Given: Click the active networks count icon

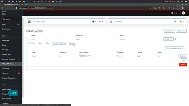Looking at the screenshot, I should (175, 21).
